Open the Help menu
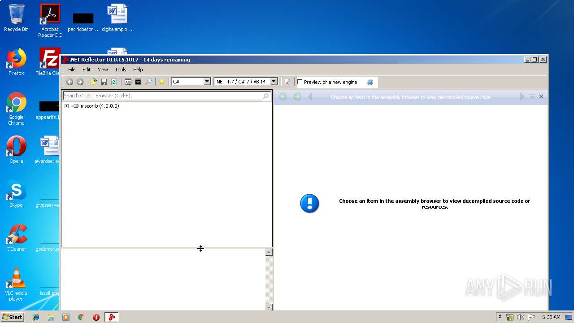574x323 pixels. pyautogui.click(x=138, y=70)
